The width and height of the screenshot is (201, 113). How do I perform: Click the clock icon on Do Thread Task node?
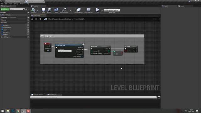click(x=83, y=45)
